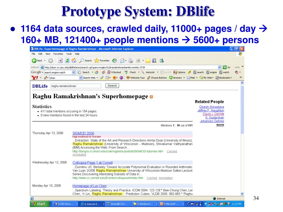Open the Favorites menu

coord(58,54)
